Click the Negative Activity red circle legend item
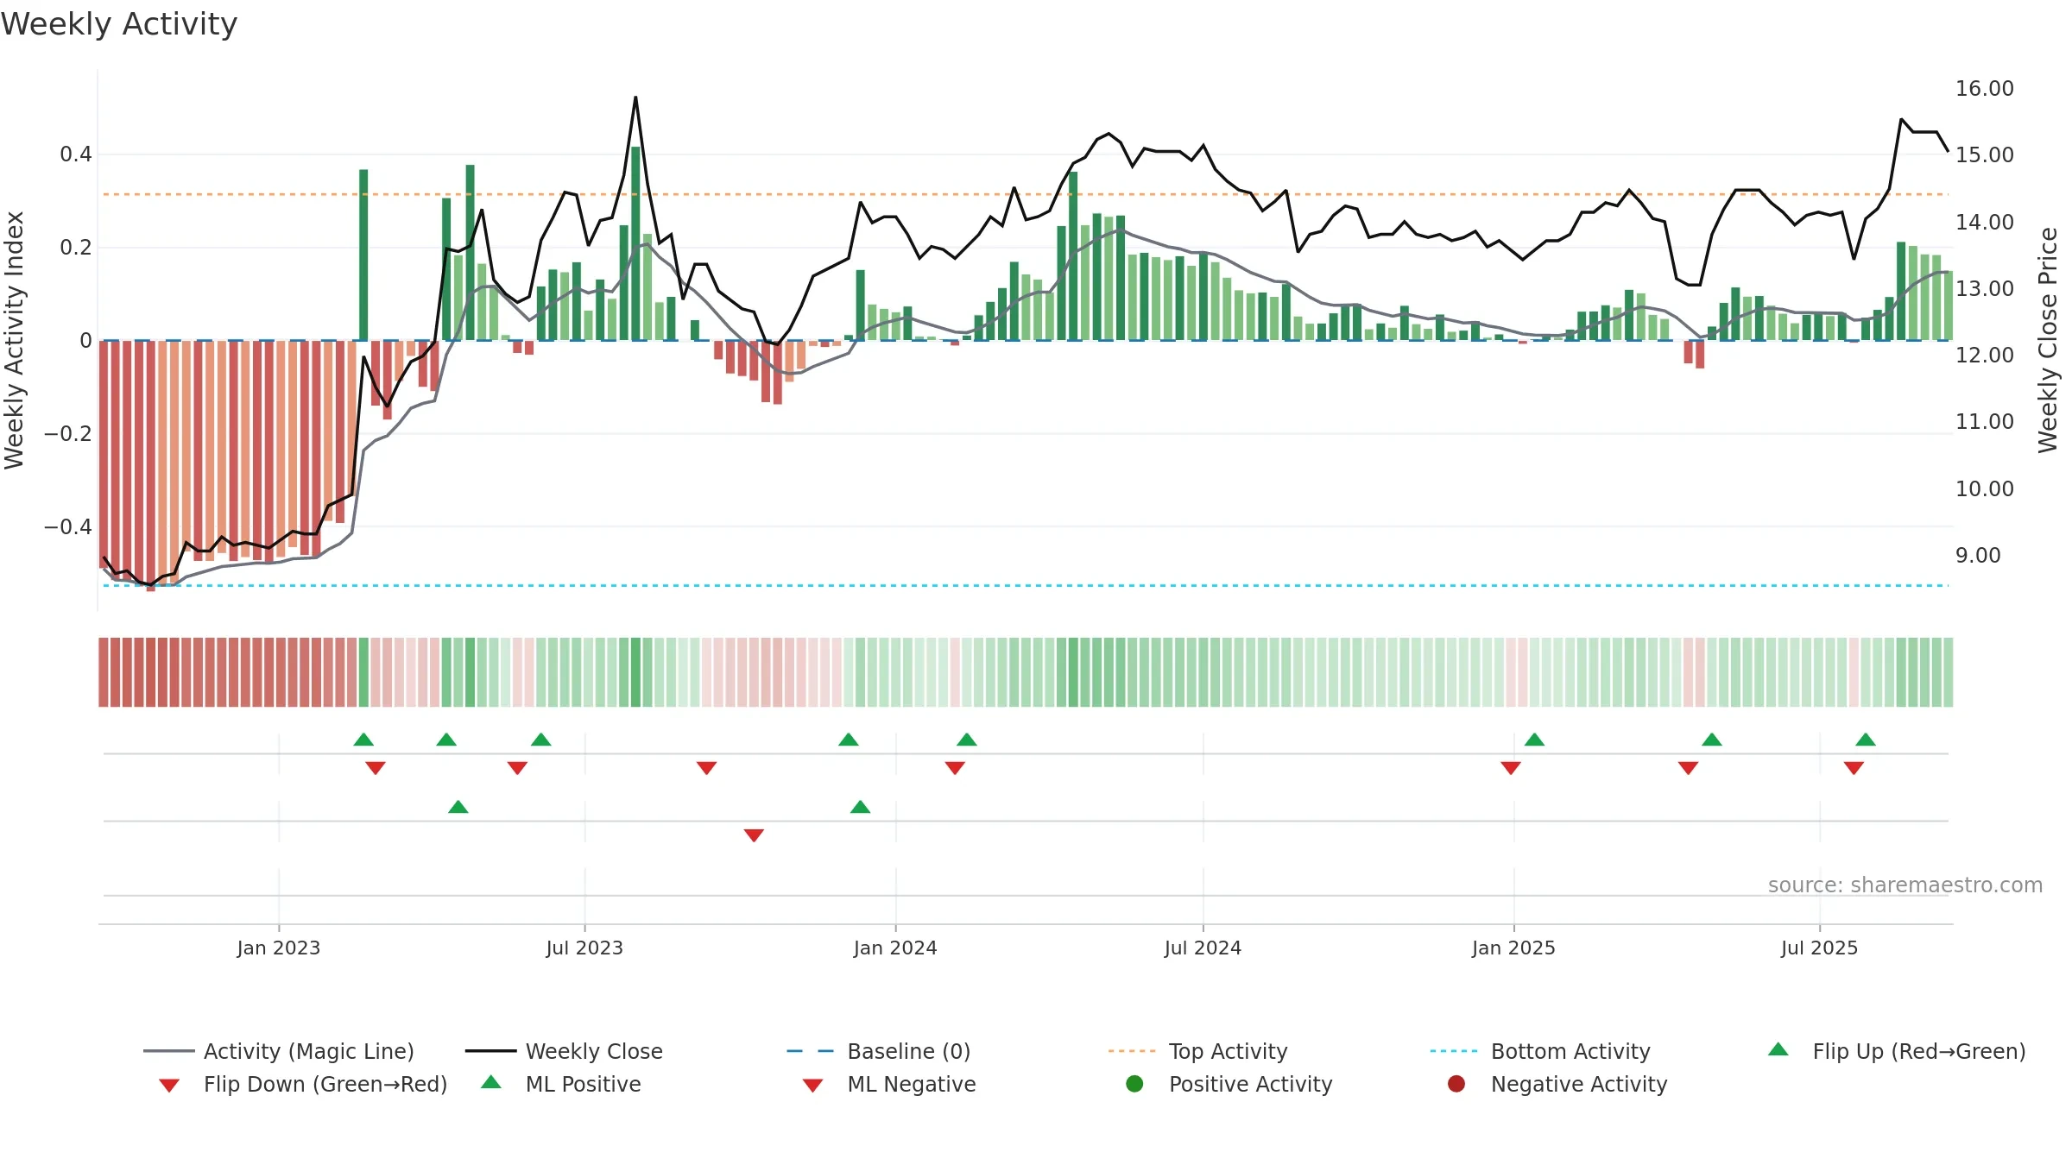The height and width of the screenshot is (1165, 2072). pyautogui.click(x=1557, y=1084)
